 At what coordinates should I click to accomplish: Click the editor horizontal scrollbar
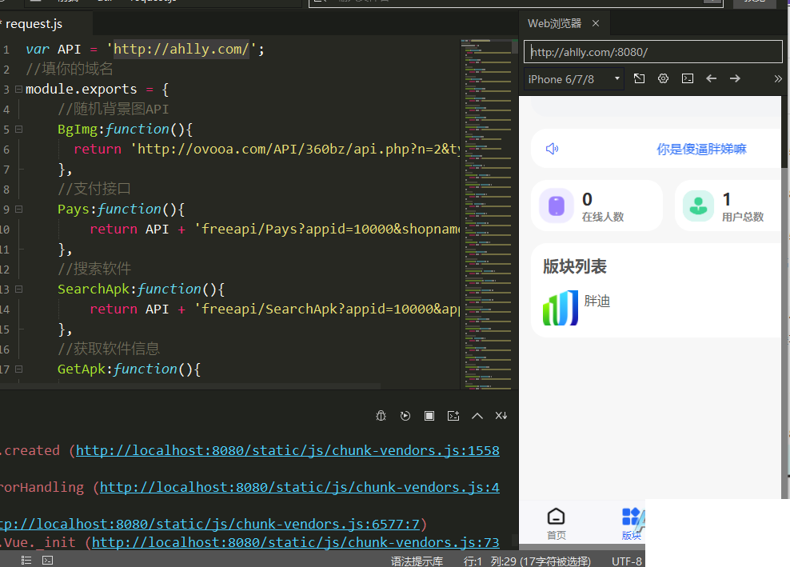pyautogui.click(x=190, y=386)
